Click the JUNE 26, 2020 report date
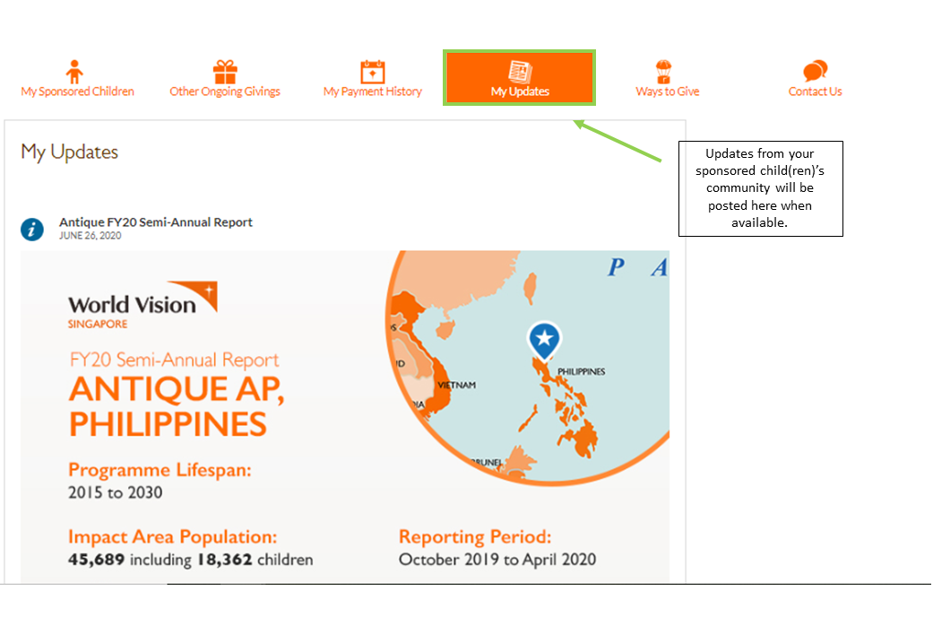This screenshot has height=626, width=933. click(x=90, y=236)
